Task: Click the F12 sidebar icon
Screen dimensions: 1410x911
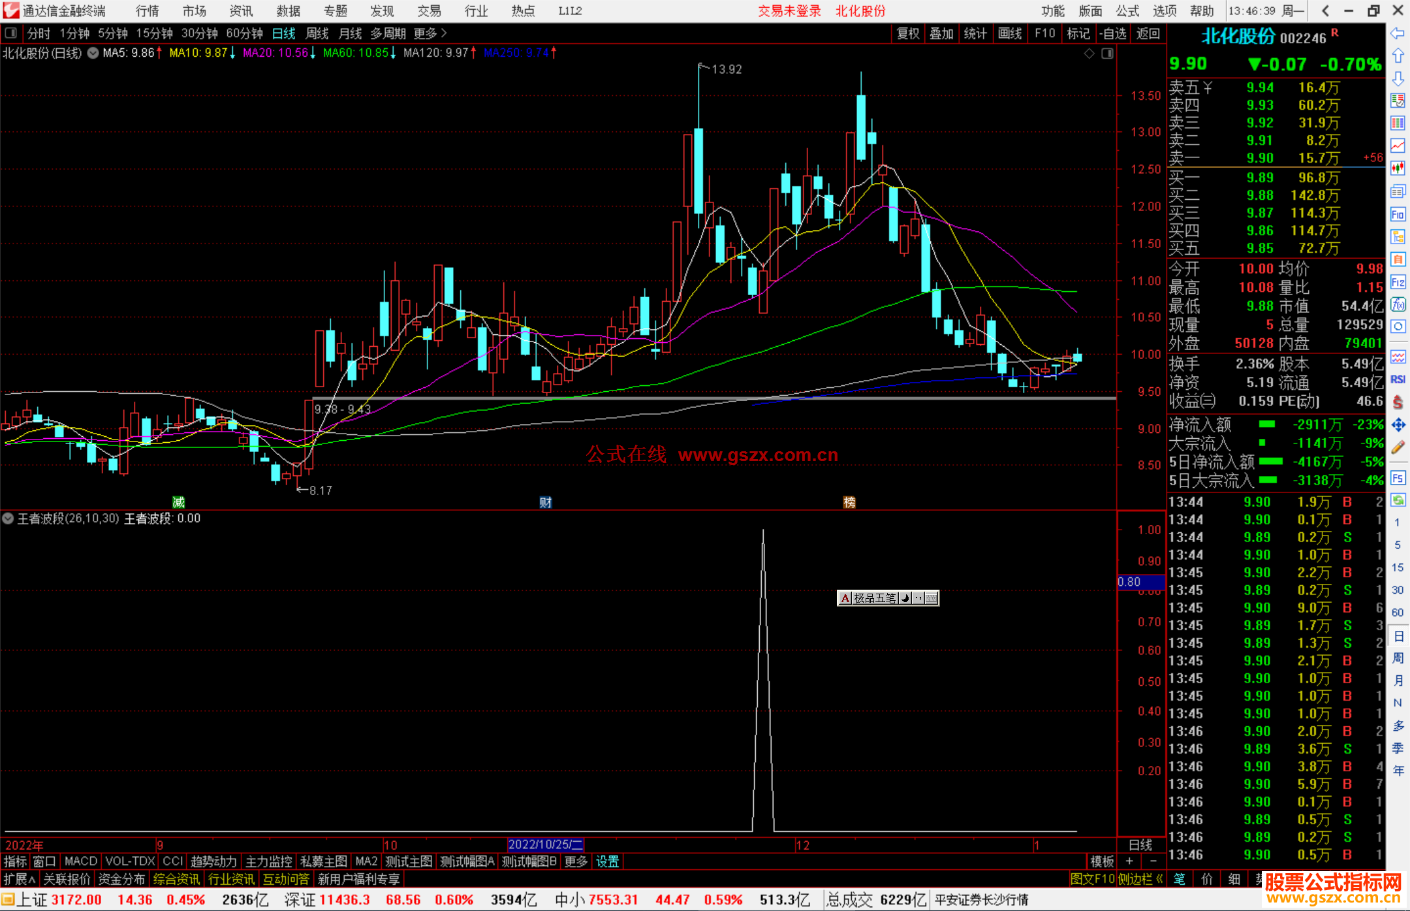Action: tap(1398, 282)
